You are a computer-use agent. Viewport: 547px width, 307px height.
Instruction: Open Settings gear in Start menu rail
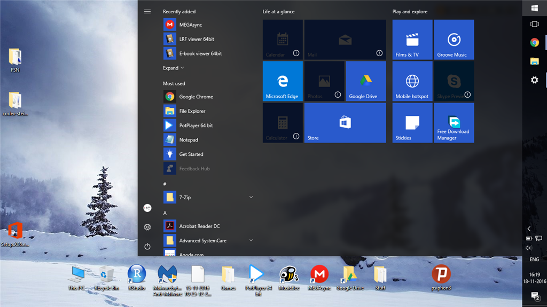pos(147,227)
